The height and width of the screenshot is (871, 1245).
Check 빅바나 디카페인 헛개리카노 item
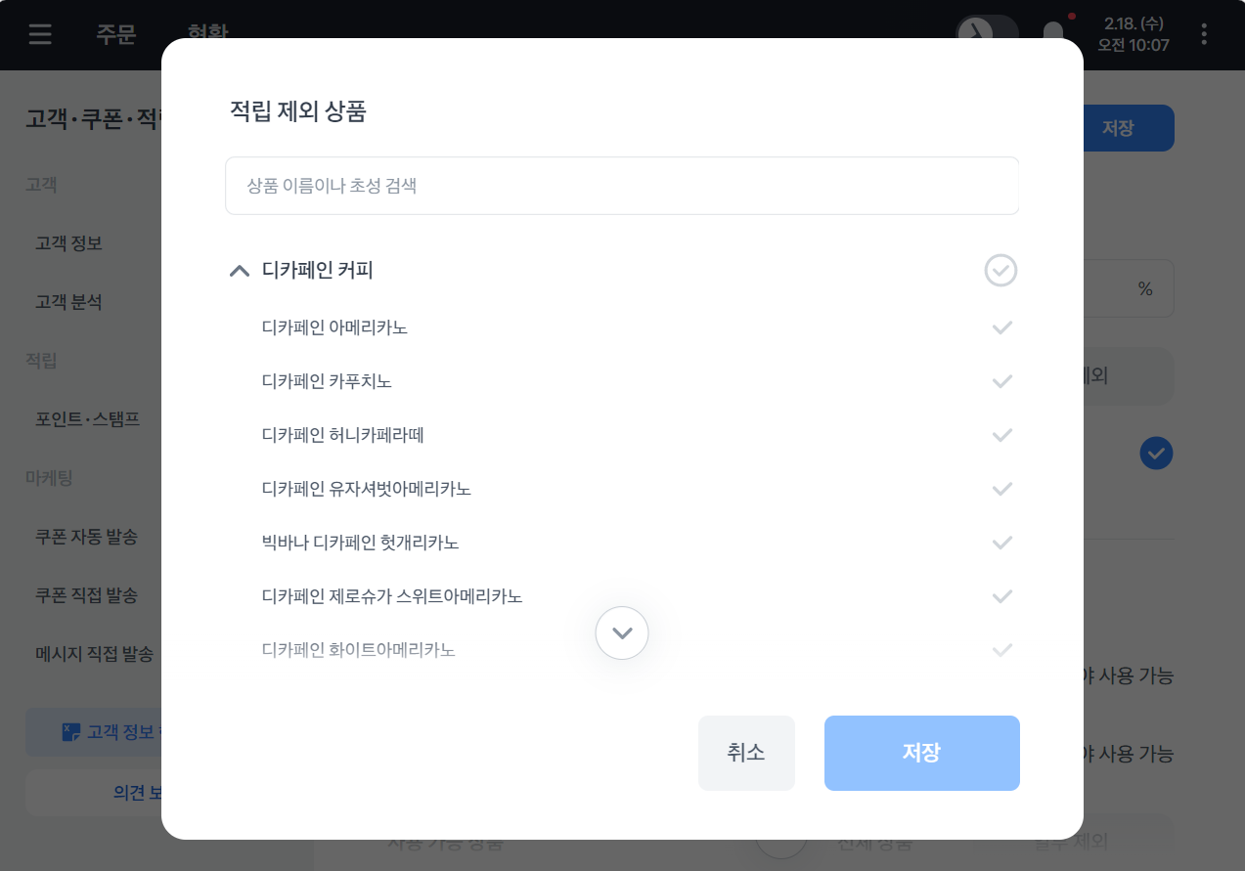pos(1001,543)
